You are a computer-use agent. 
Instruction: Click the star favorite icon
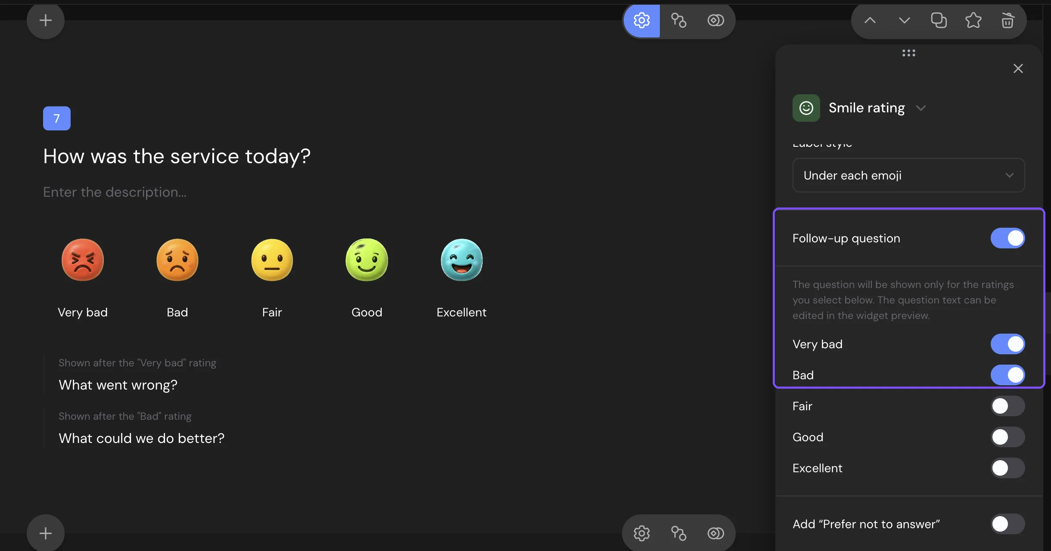[973, 20]
